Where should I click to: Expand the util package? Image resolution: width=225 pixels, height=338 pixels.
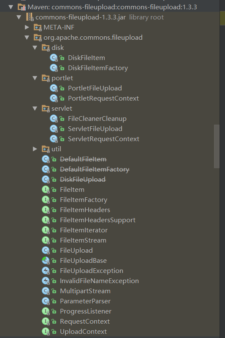tap(35, 149)
